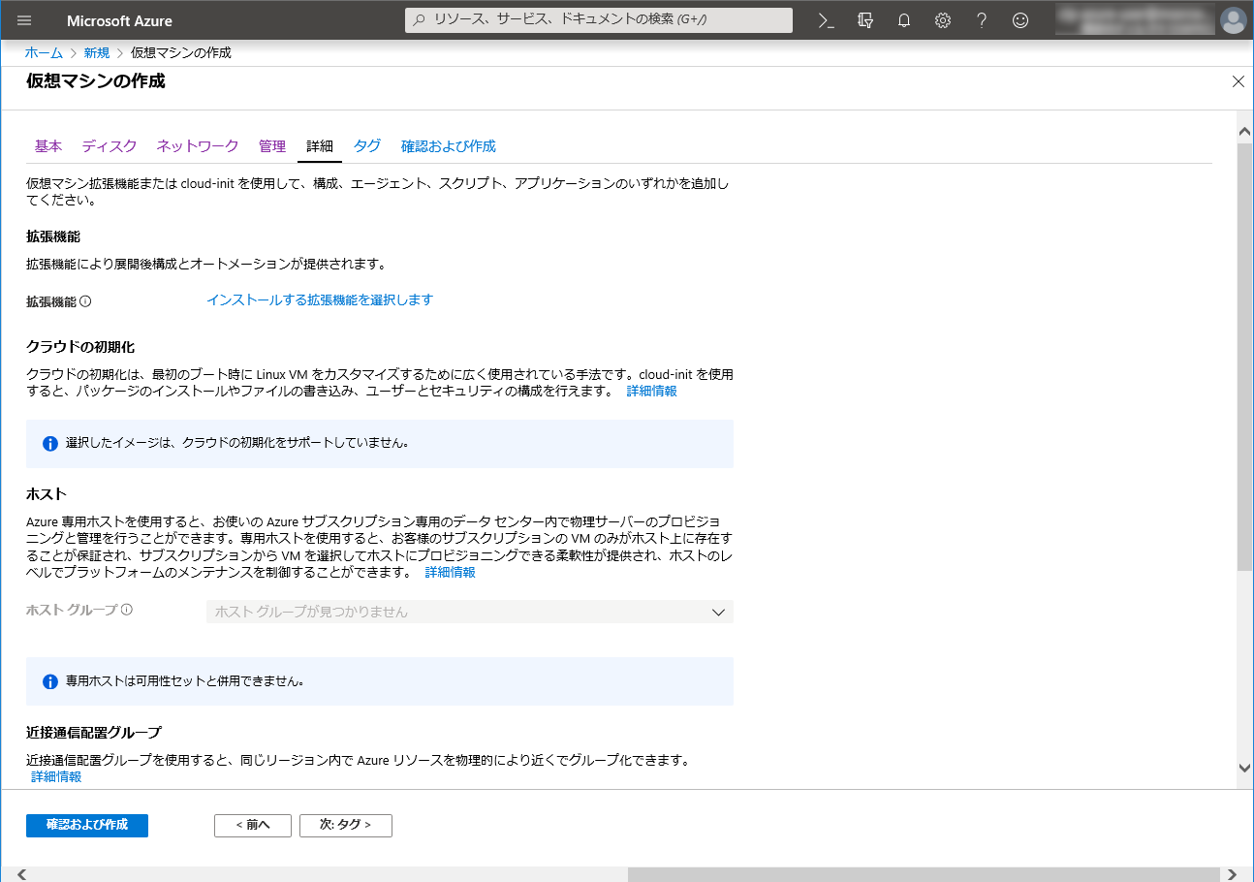Open portal settings gear
Screen dimensions: 1254x882
click(x=943, y=20)
